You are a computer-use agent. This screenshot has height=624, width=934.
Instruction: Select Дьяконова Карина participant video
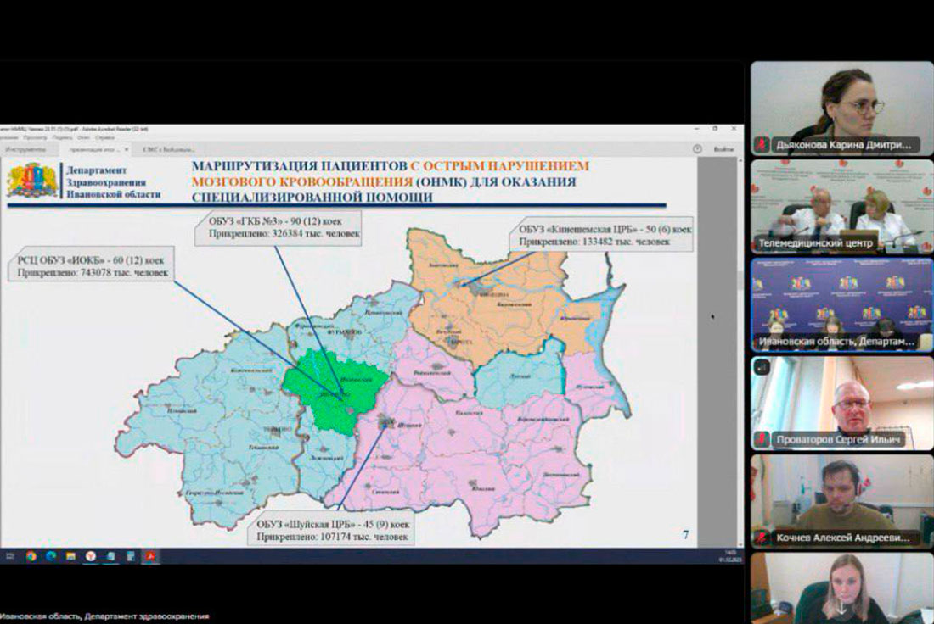tap(841, 106)
